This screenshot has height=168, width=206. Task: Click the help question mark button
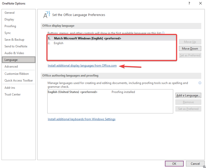(189, 3)
